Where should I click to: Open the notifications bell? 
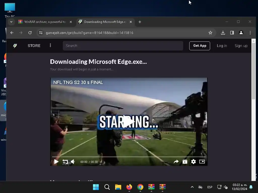point(251,187)
